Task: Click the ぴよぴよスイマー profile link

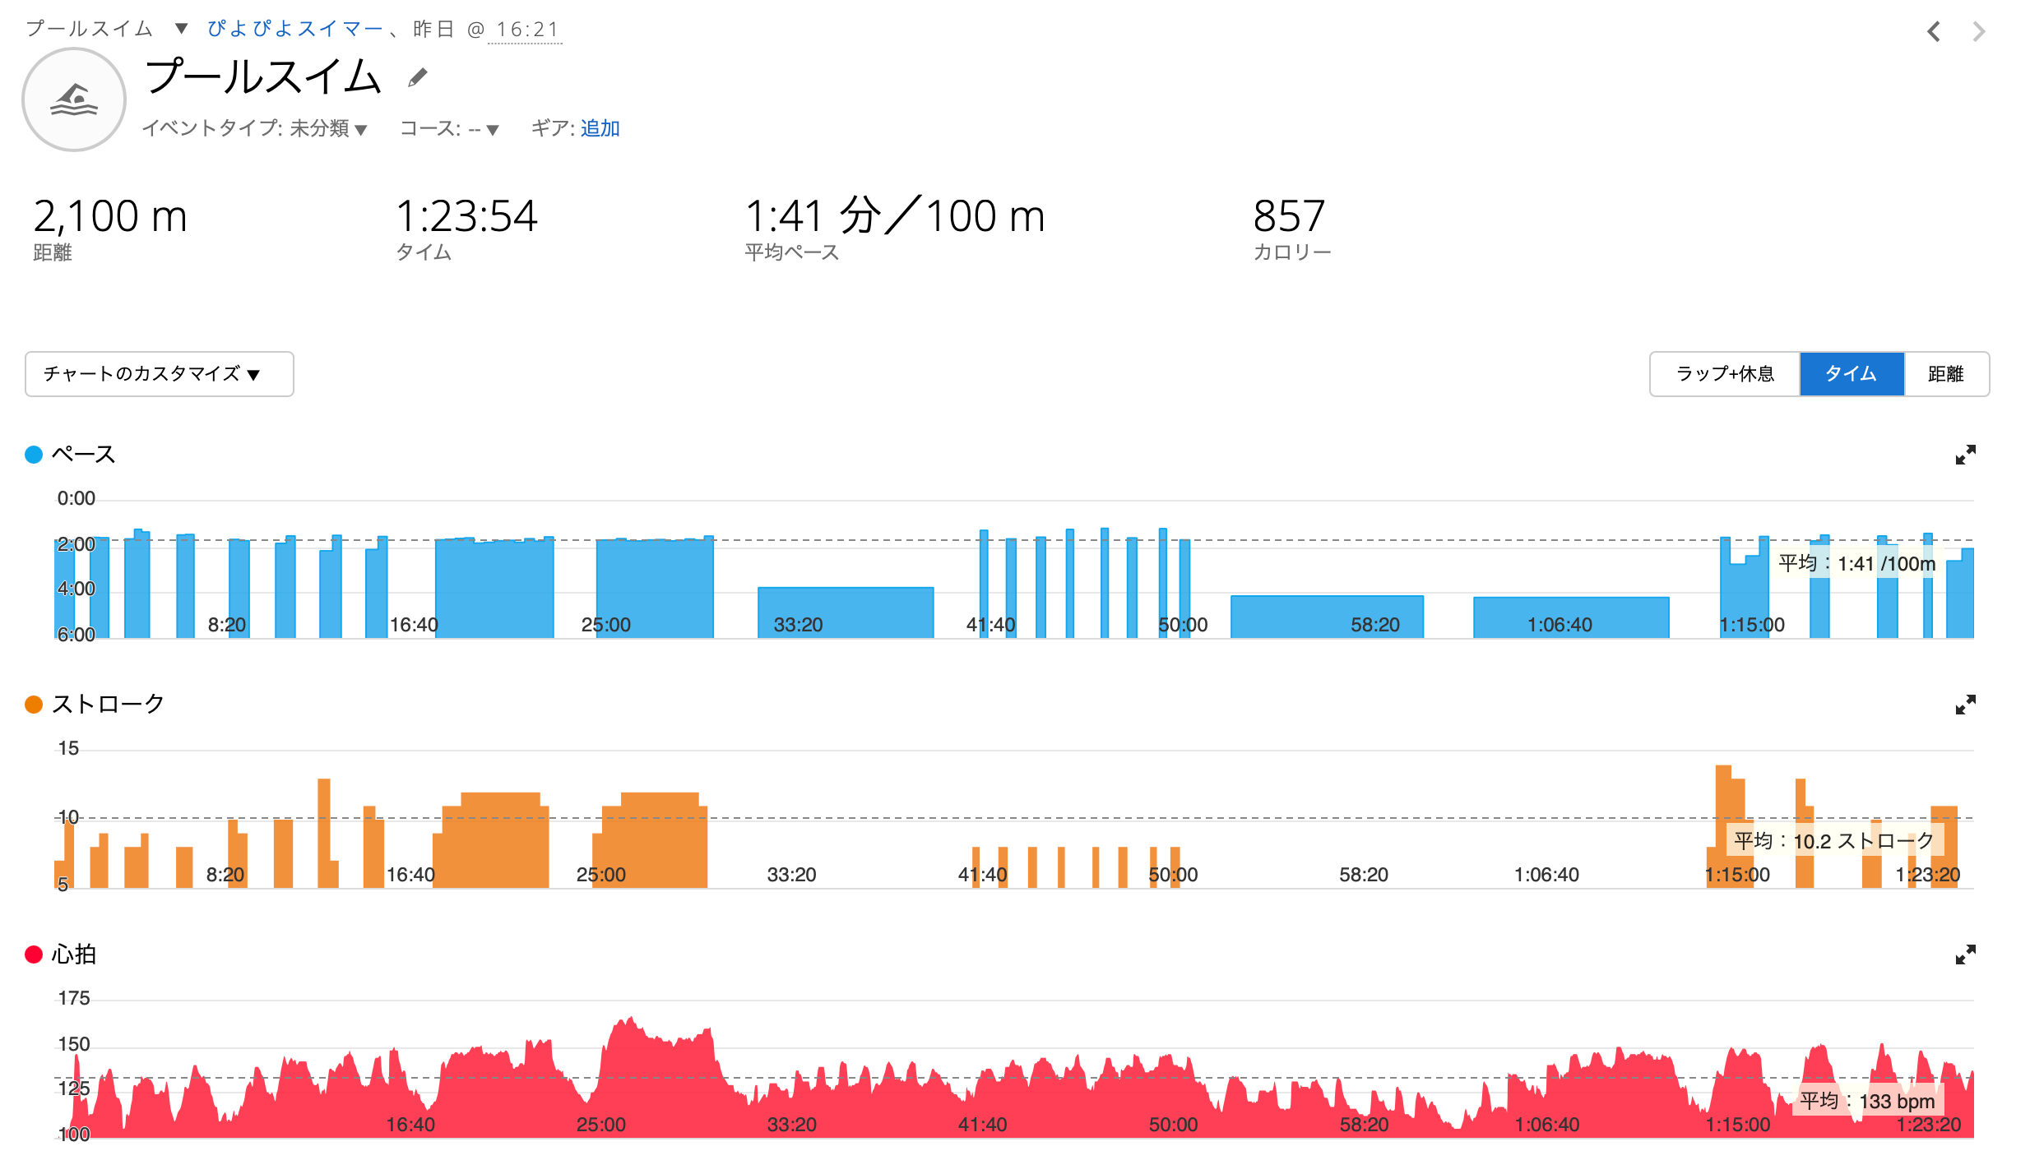Action: pyautogui.click(x=295, y=29)
